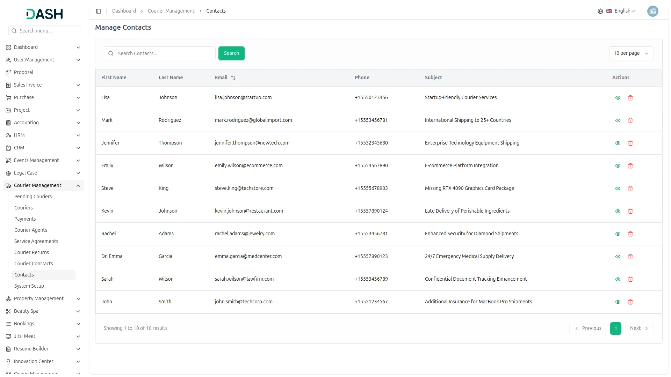Collapse the Courier Management menu

click(x=43, y=185)
